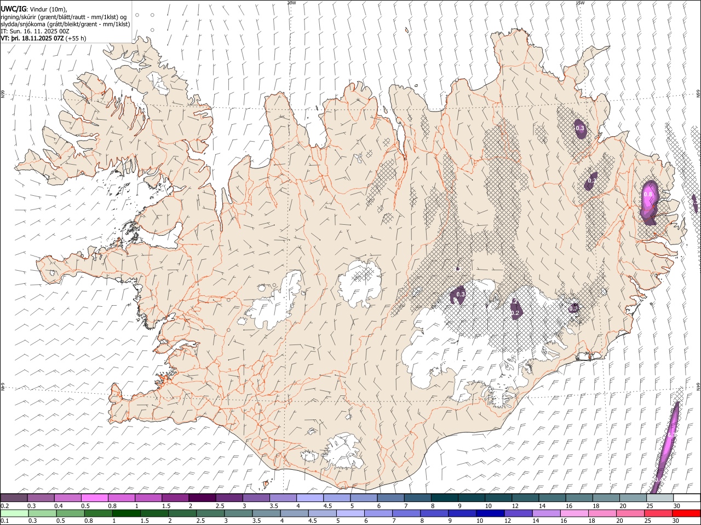Screen dimensions: 701x525
Task: Select the bright pink 0.5 swatch in upper legend
Action: [95, 498]
